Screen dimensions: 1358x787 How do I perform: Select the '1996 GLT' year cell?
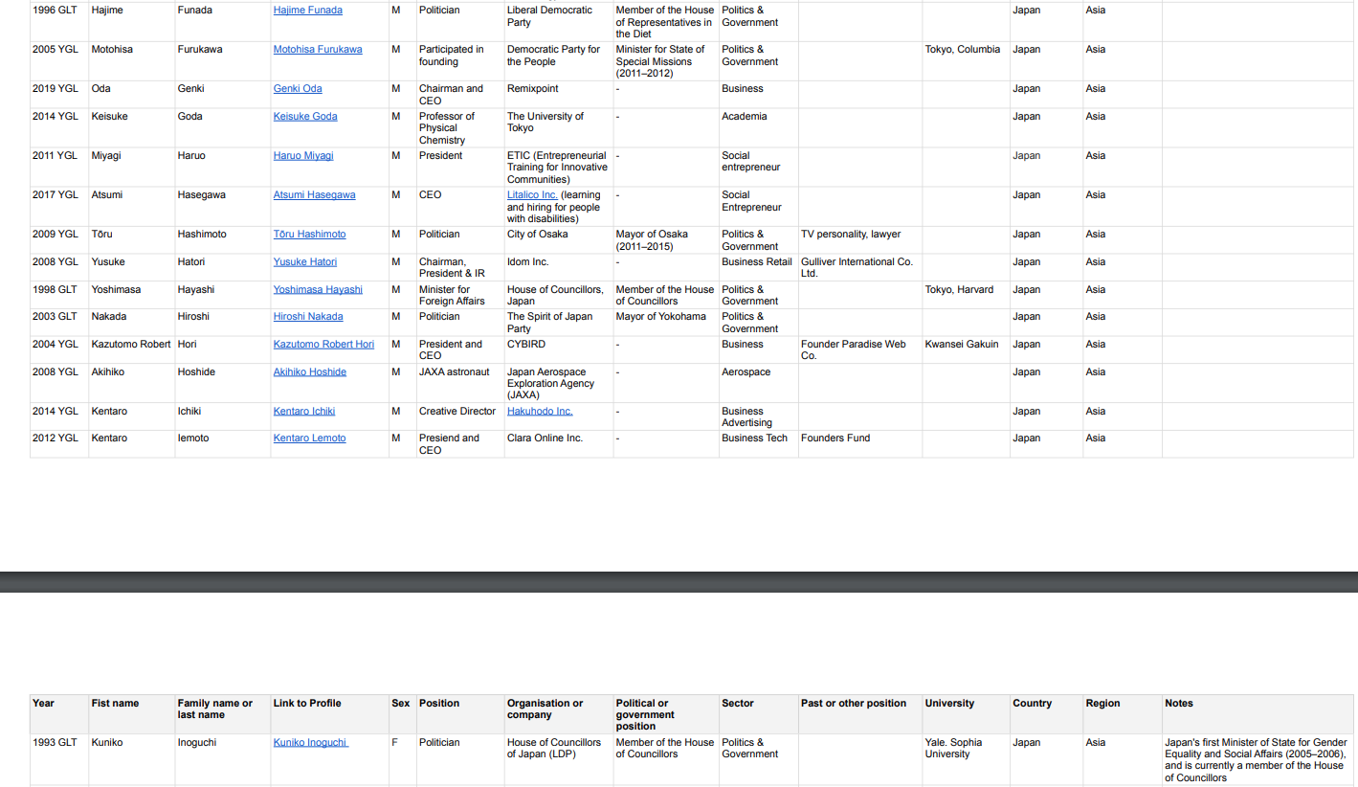(59, 21)
